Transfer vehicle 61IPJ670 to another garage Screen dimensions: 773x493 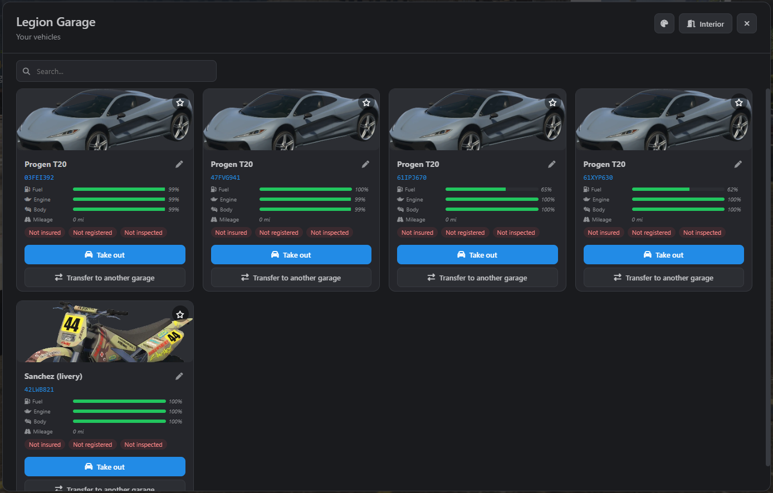click(x=477, y=278)
